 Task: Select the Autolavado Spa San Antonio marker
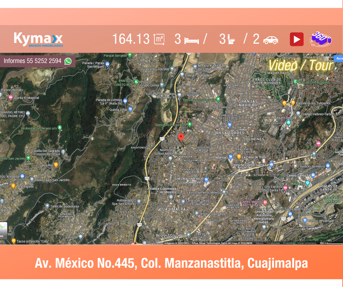[139, 201]
